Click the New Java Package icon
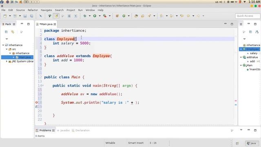 117,16
